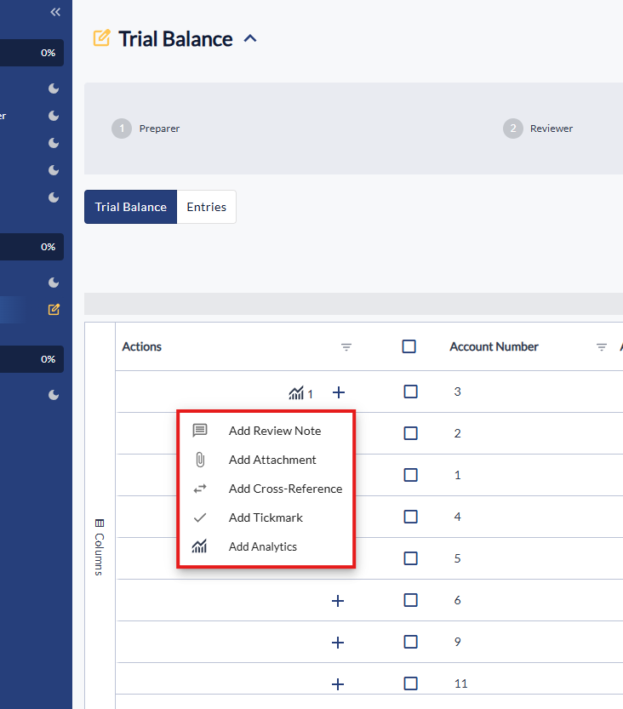Click plus icon in account 9 row
This screenshot has height=709, width=623.
(338, 643)
